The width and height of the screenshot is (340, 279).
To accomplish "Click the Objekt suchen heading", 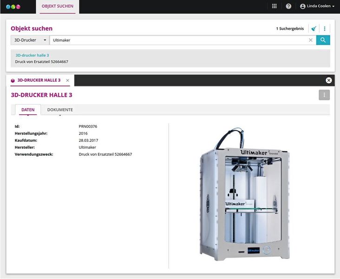I will pos(32,28).
